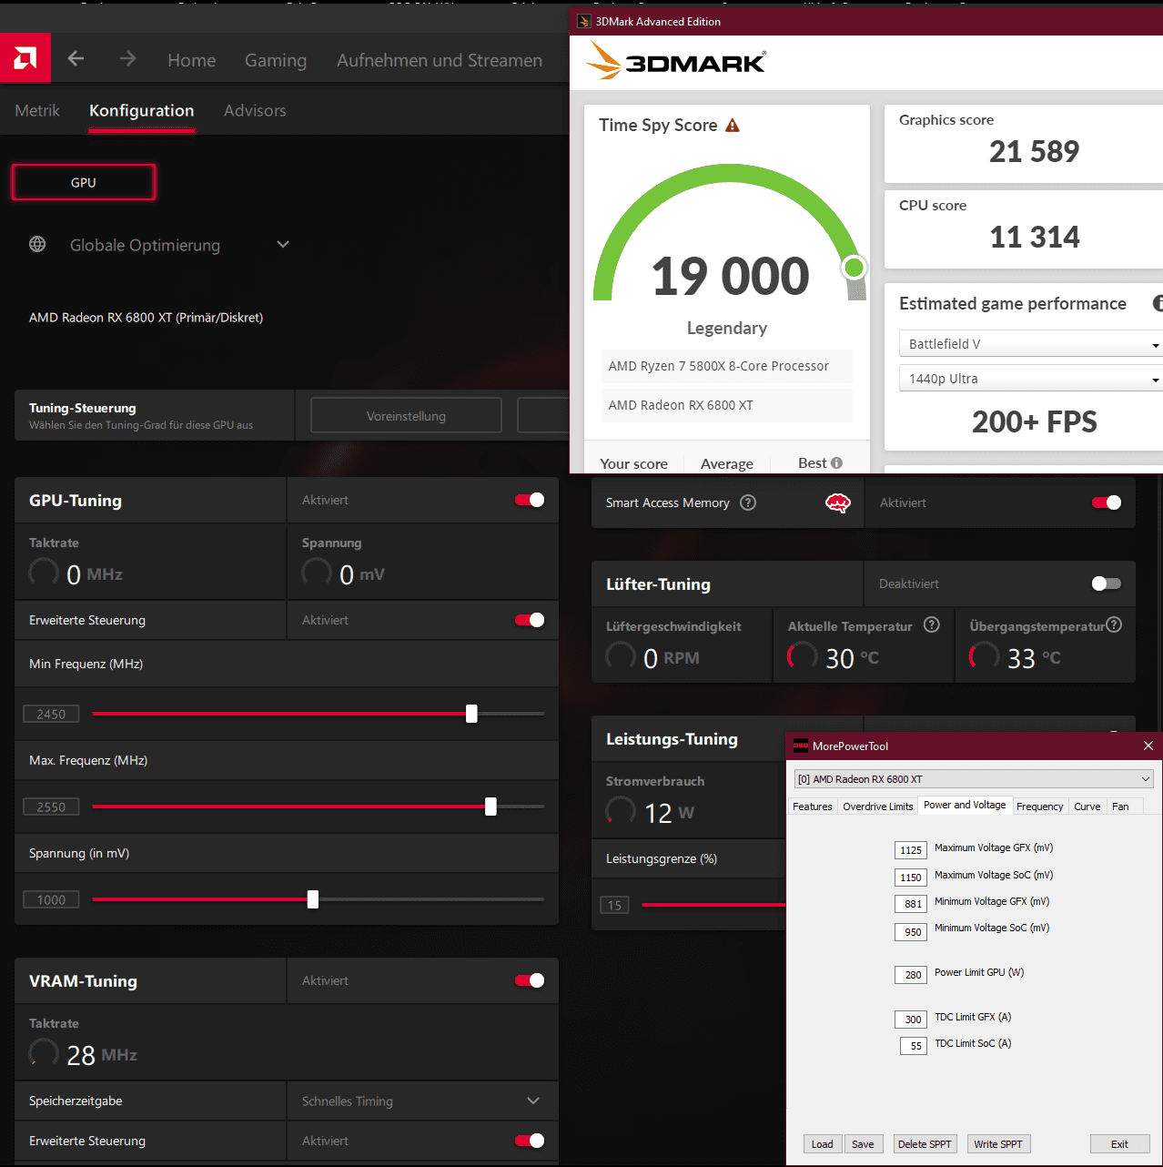
Task: Click Power Limit GPU 280 field
Action: (x=911, y=975)
